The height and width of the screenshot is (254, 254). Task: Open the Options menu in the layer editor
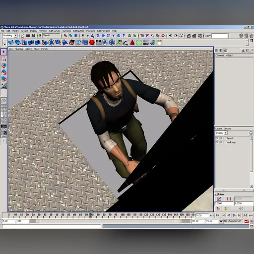[x=228, y=128]
